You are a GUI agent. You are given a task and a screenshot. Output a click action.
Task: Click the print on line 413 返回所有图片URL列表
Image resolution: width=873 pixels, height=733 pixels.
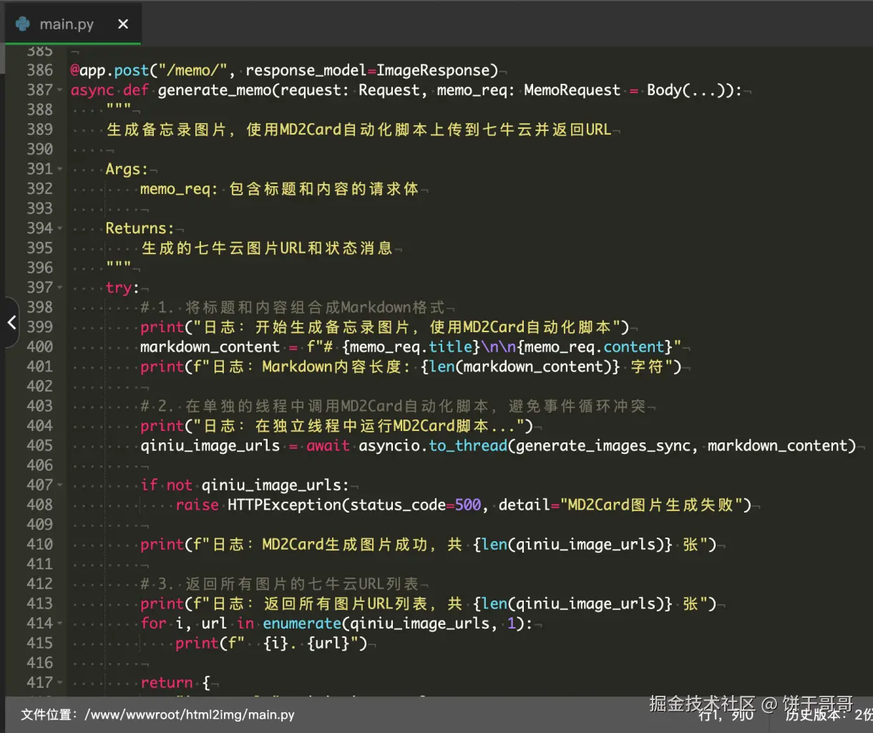428,603
